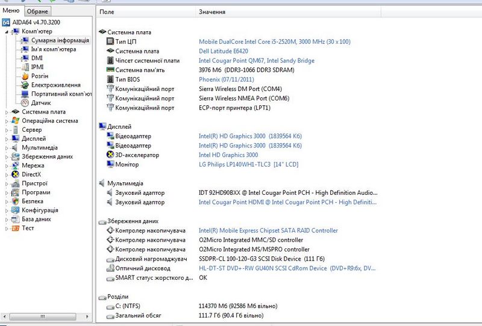Switch to the Обране tab
This screenshot has height=326, width=482.
(x=37, y=11)
